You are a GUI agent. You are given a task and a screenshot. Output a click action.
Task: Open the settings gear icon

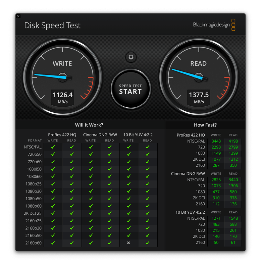click(x=131, y=57)
